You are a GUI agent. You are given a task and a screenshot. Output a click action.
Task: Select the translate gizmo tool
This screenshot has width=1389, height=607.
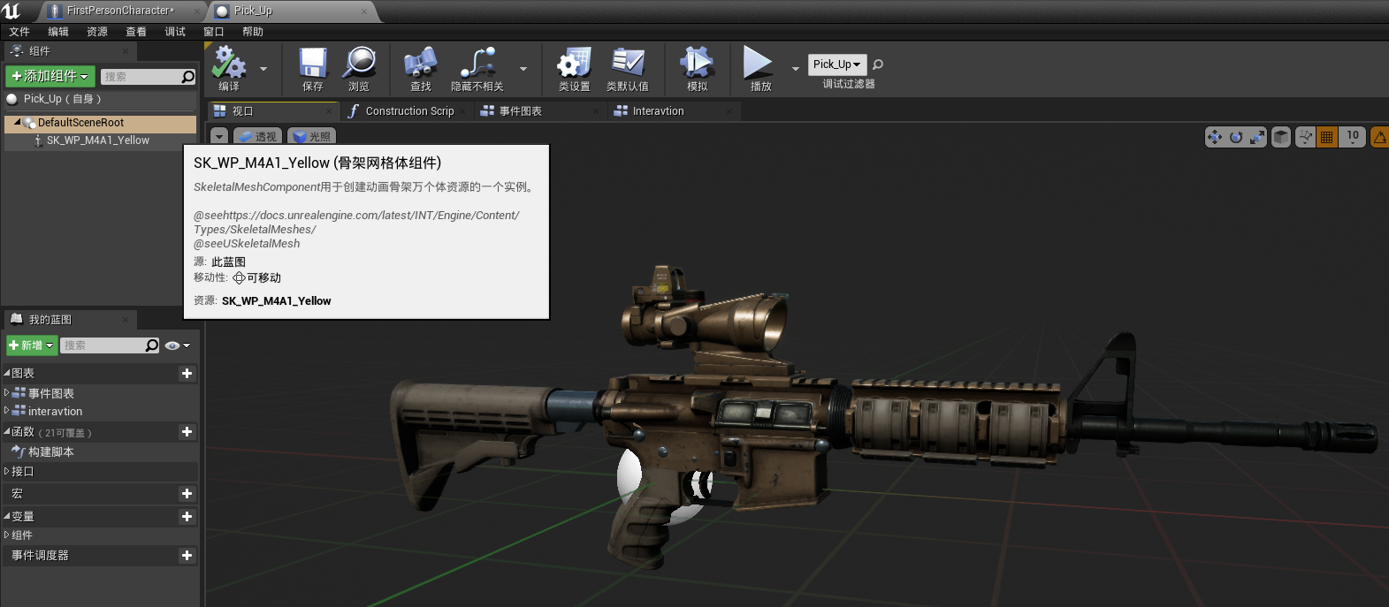click(1215, 137)
